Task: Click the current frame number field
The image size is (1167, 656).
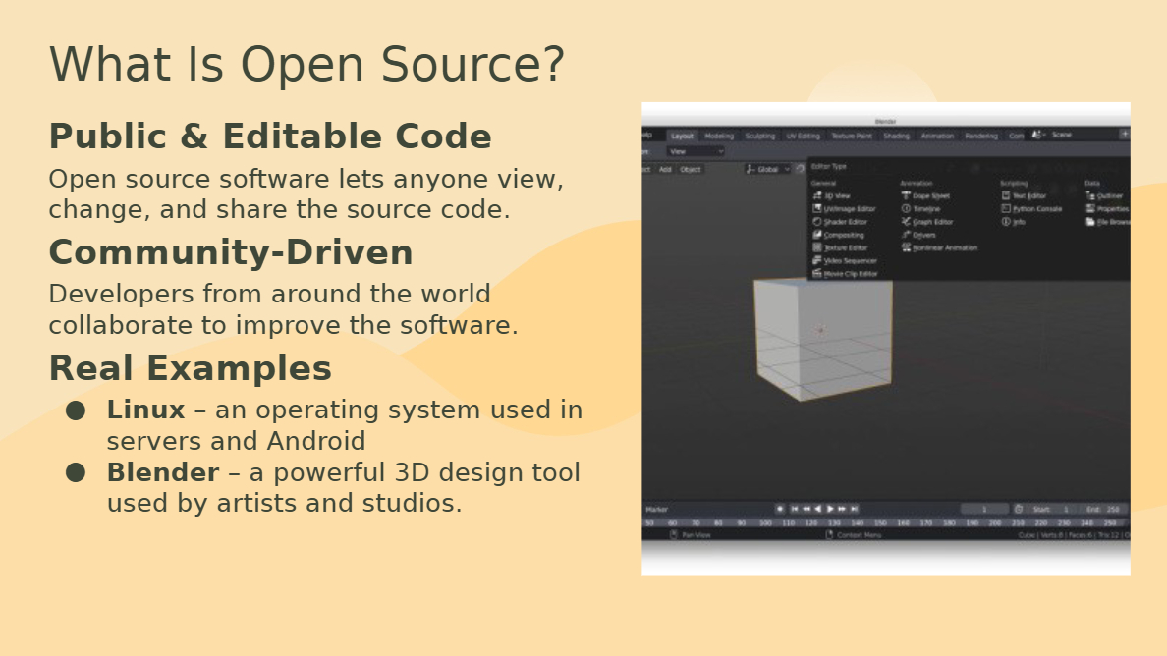Action: pos(983,509)
